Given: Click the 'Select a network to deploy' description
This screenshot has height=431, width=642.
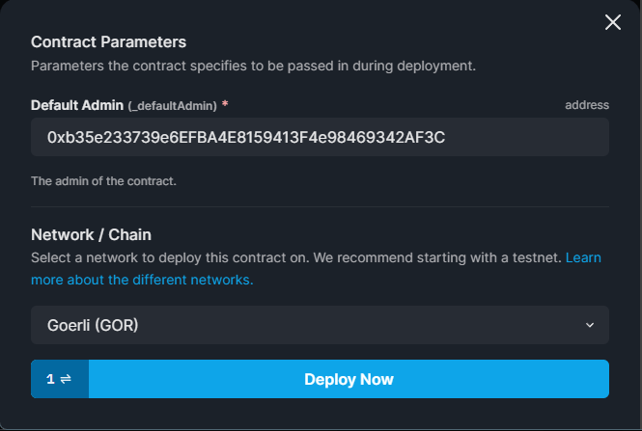Looking at the screenshot, I should click(296, 257).
